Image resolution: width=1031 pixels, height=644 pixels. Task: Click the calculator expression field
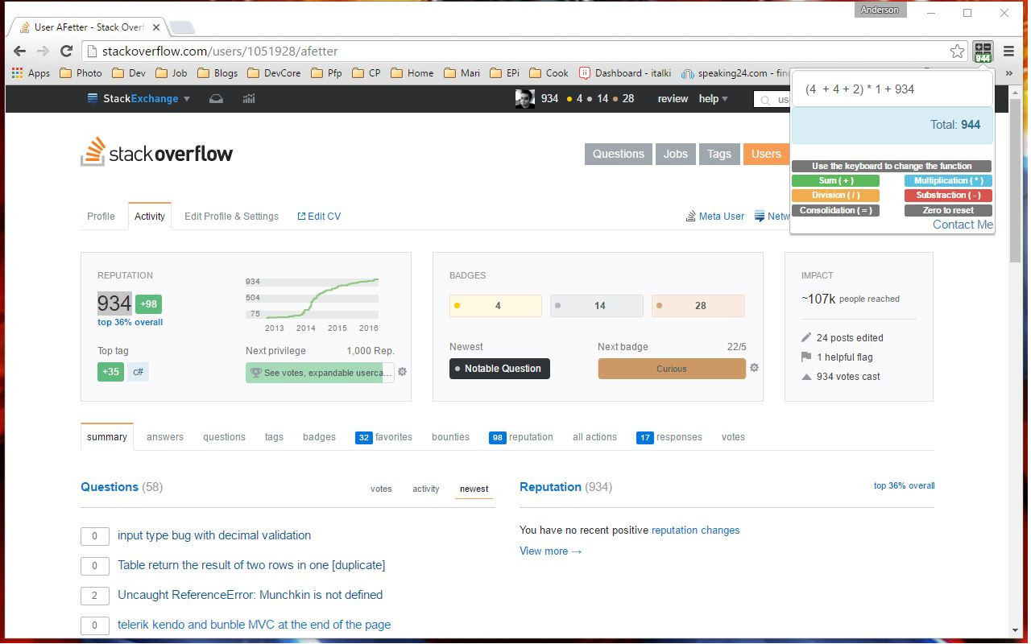point(892,89)
